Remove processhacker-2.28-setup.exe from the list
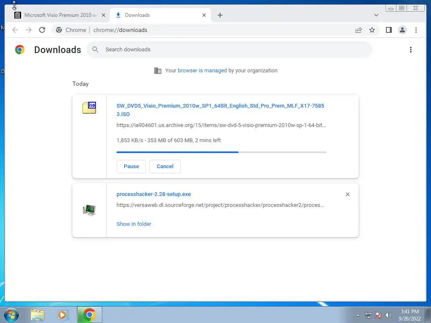 point(347,194)
